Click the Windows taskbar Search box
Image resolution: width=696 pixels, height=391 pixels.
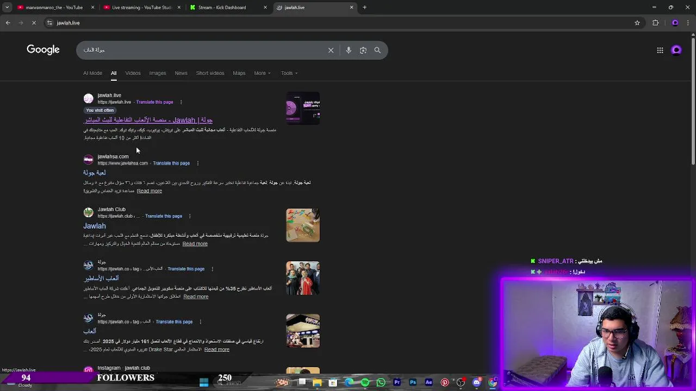[x=234, y=382]
